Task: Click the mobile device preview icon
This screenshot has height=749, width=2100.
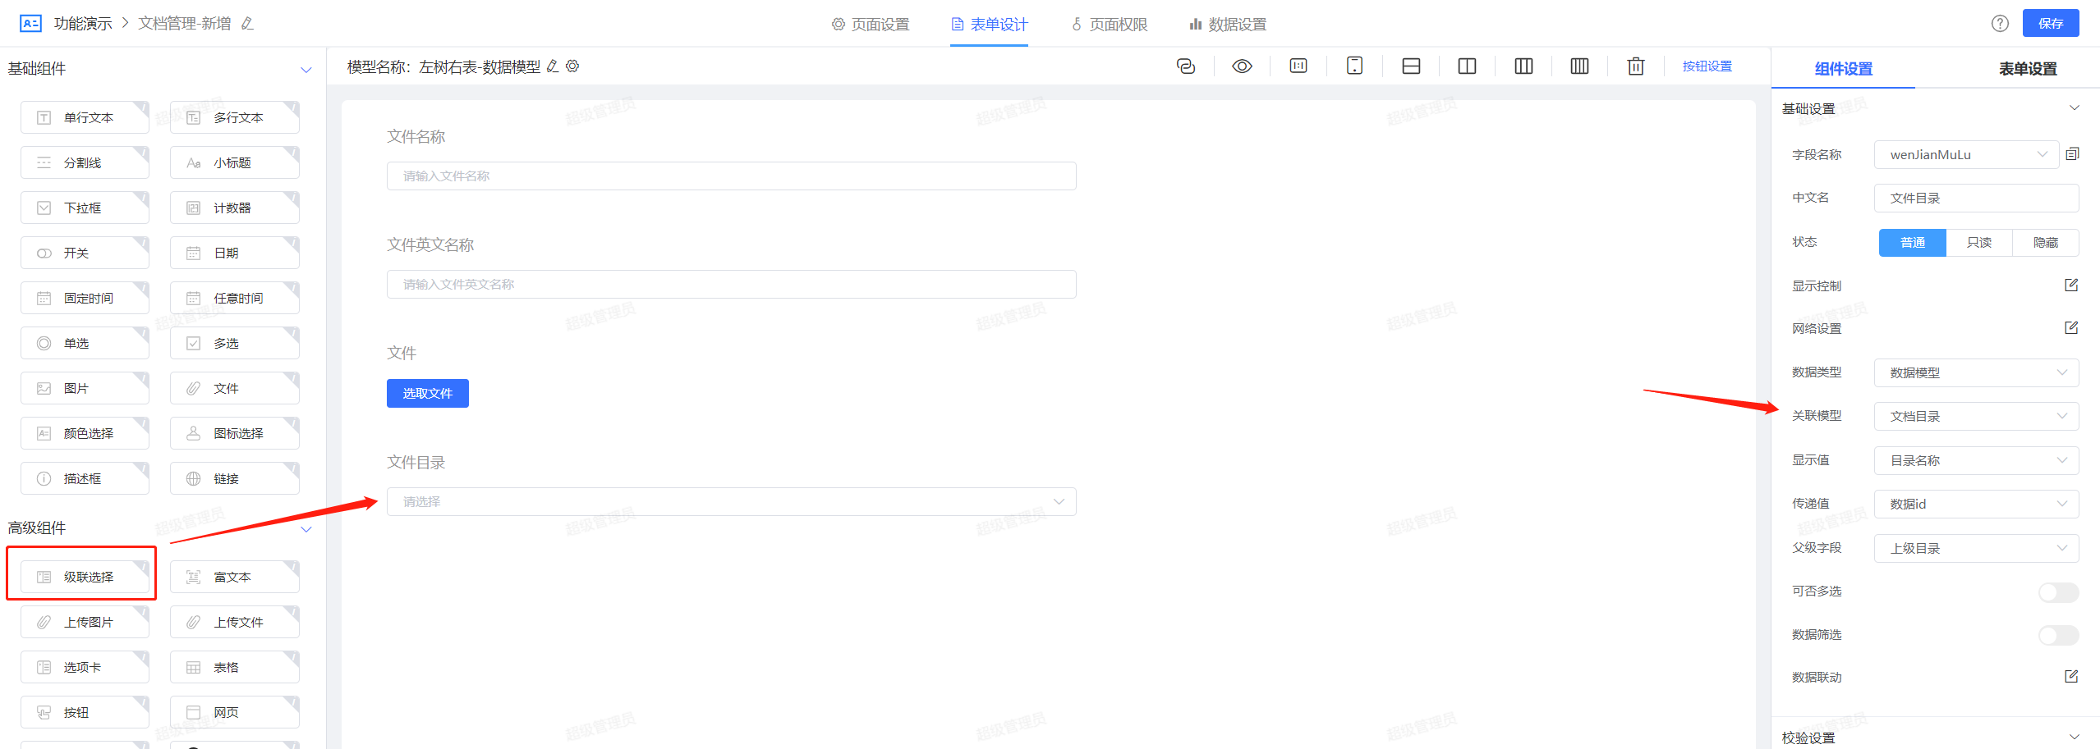Action: coord(1354,66)
